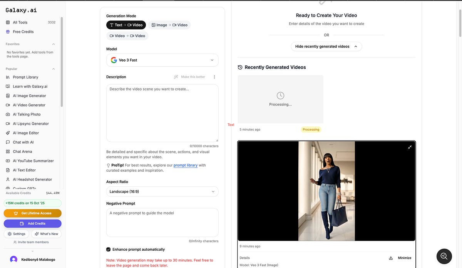462x268 pixels.
Task: Collapse the Favorites section in the sidebar
Action: pyautogui.click(x=54, y=44)
